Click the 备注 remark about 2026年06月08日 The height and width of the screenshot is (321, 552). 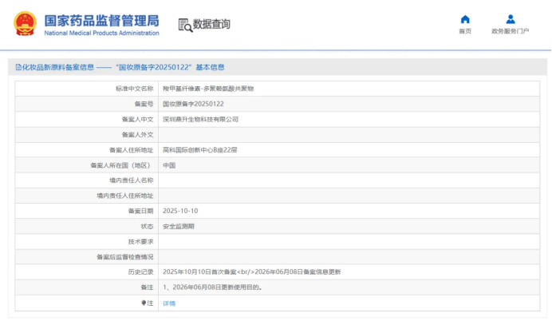click(212, 287)
